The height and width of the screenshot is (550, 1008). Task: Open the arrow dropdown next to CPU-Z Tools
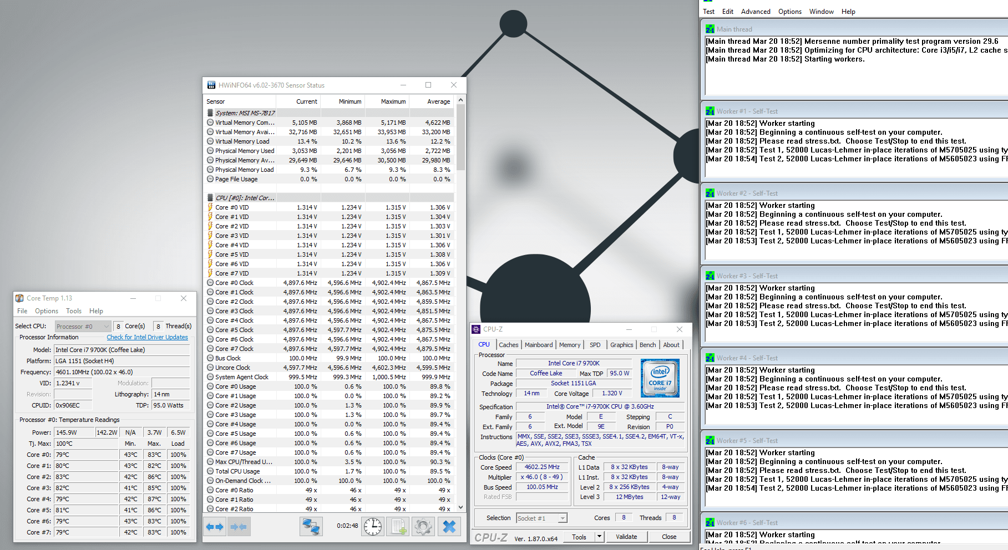599,537
